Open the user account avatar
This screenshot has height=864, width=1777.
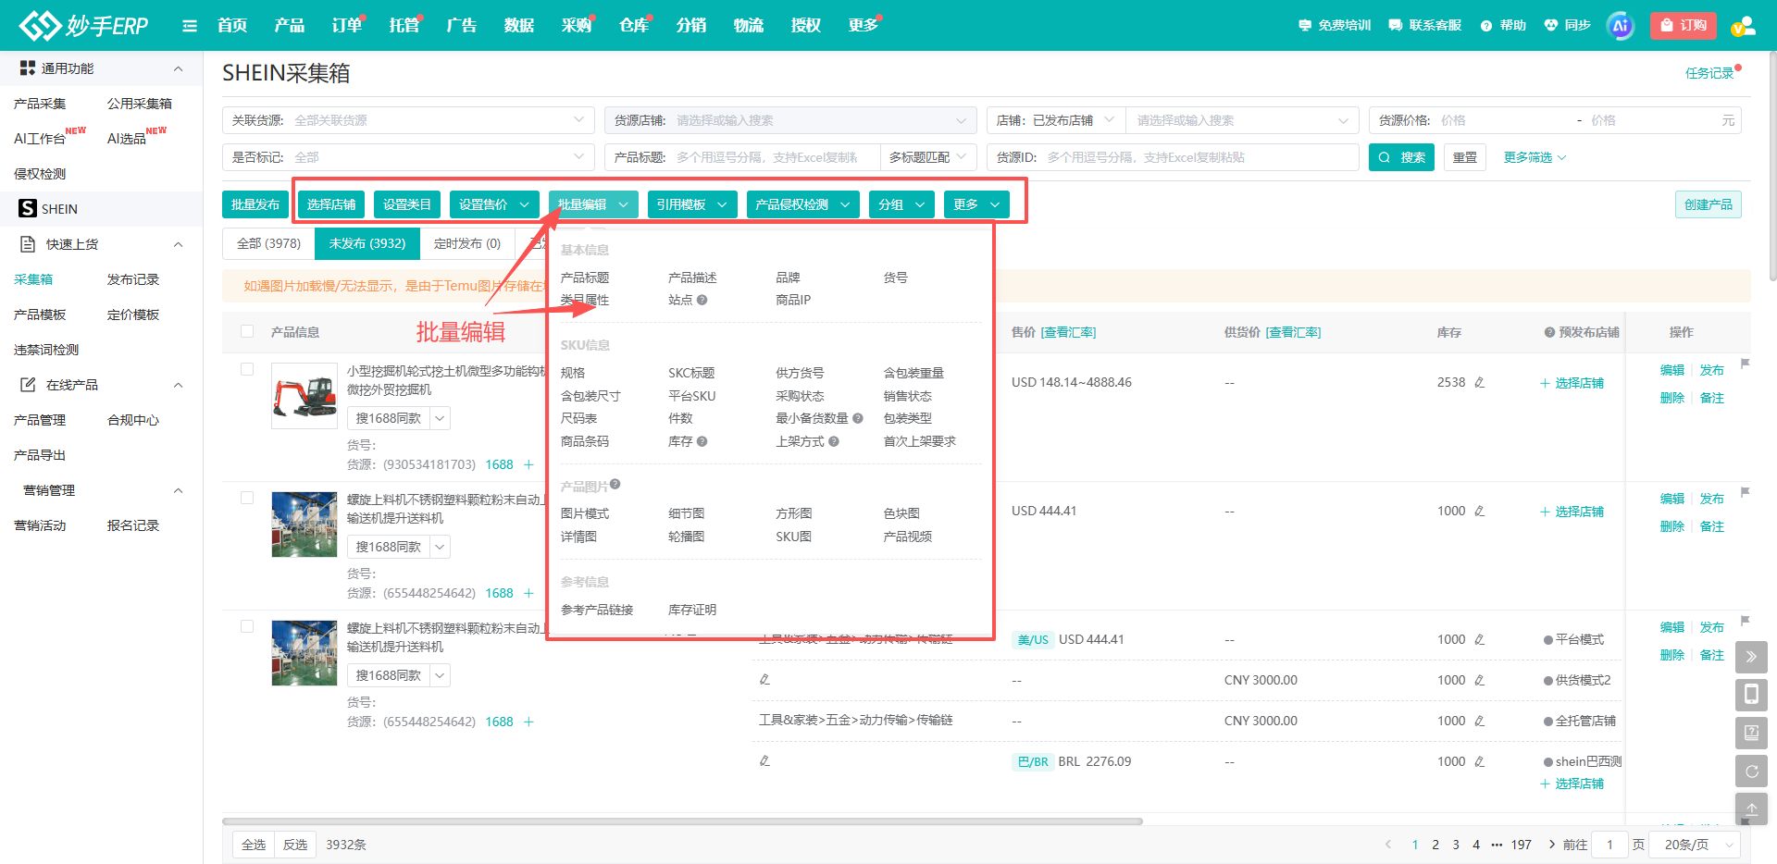[1743, 26]
